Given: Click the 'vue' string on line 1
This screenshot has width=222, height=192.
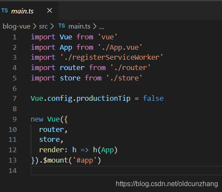Looking at the screenshot, I should tap(108, 37).
